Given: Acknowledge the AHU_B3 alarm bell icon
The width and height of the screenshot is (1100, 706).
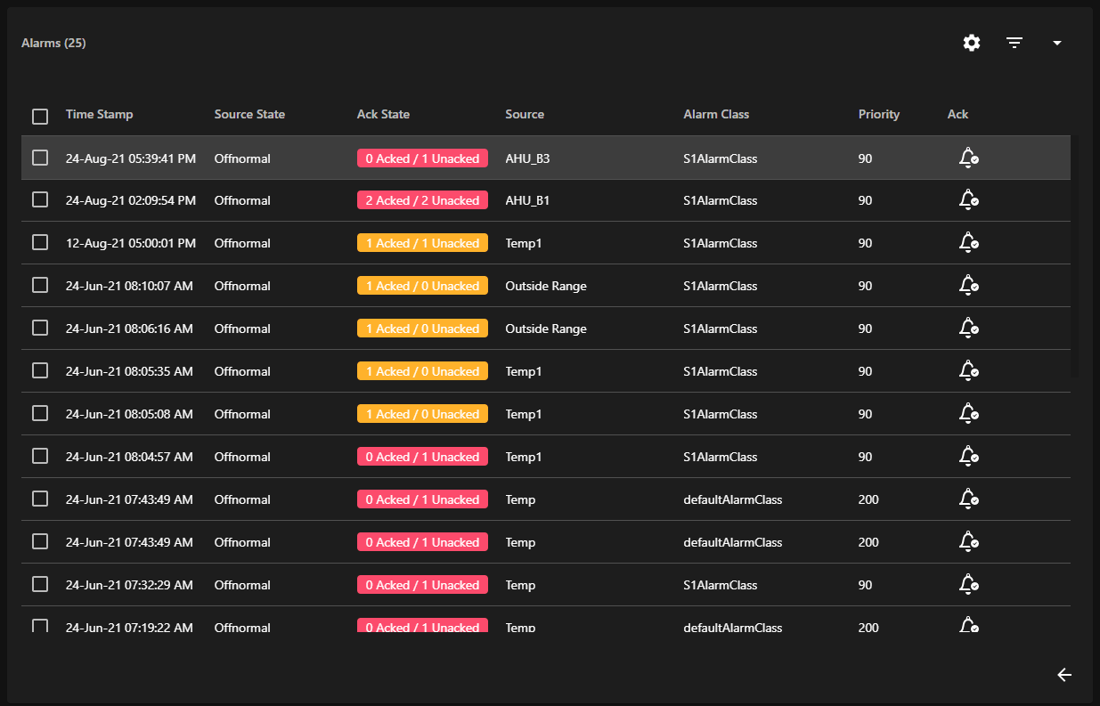Looking at the screenshot, I should click(x=968, y=158).
